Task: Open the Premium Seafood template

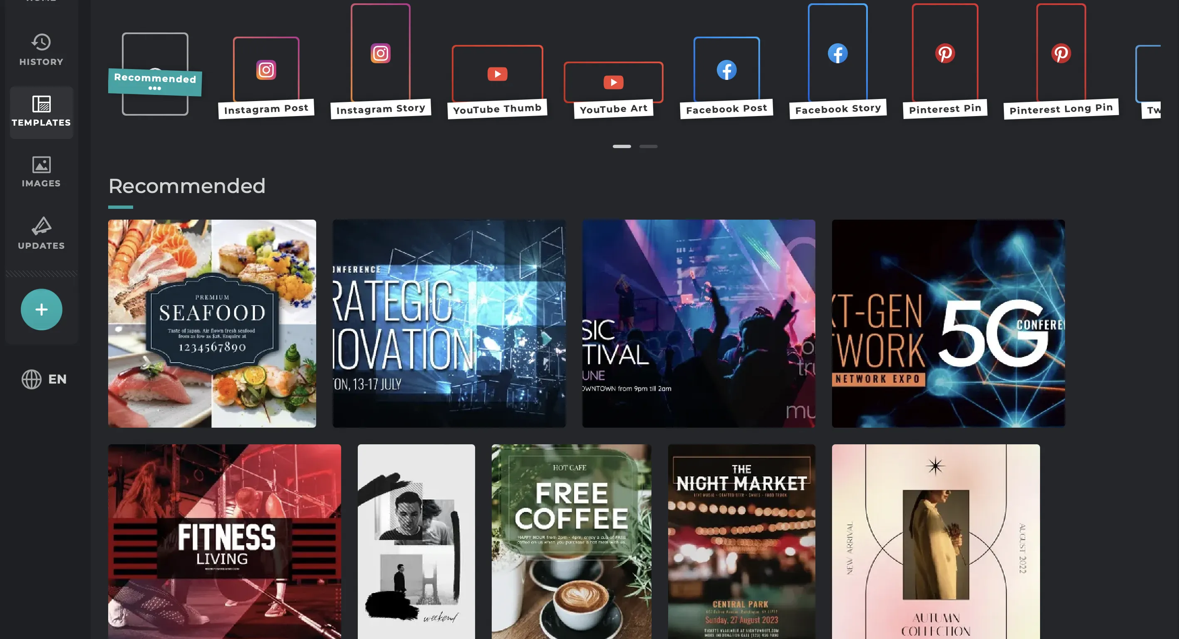Action: click(x=212, y=323)
